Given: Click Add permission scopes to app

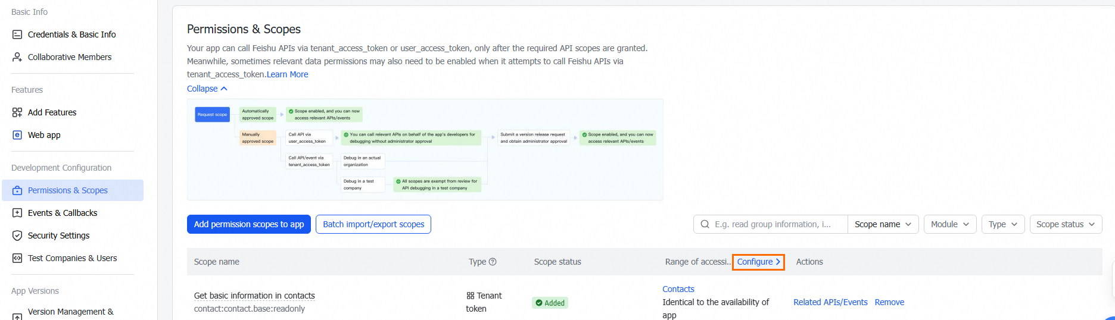Looking at the screenshot, I should (x=249, y=224).
